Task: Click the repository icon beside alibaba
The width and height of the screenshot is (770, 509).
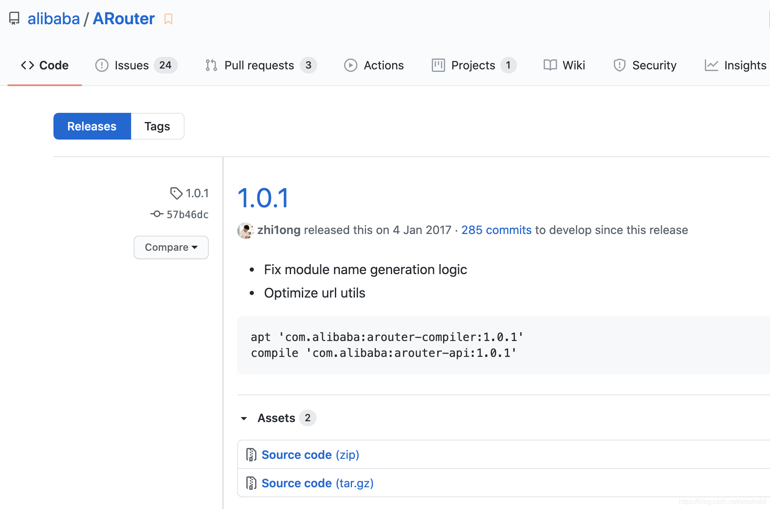Action: click(x=14, y=19)
